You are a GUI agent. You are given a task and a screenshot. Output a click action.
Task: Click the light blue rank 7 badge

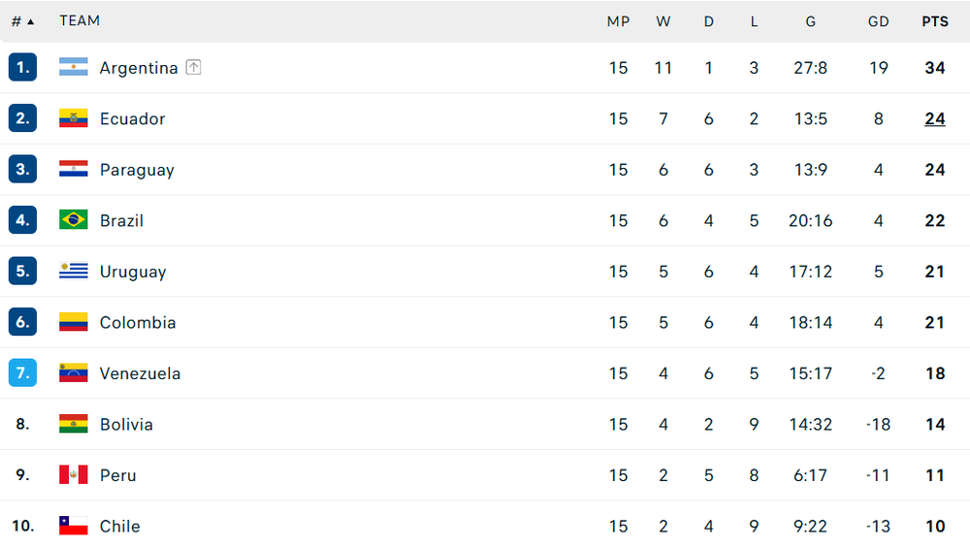[22, 372]
